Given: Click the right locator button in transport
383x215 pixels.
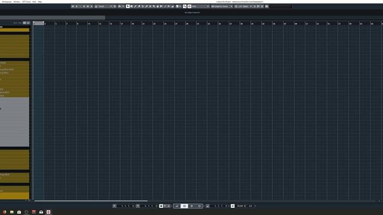Looking at the screenshot, I should (138, 206).
